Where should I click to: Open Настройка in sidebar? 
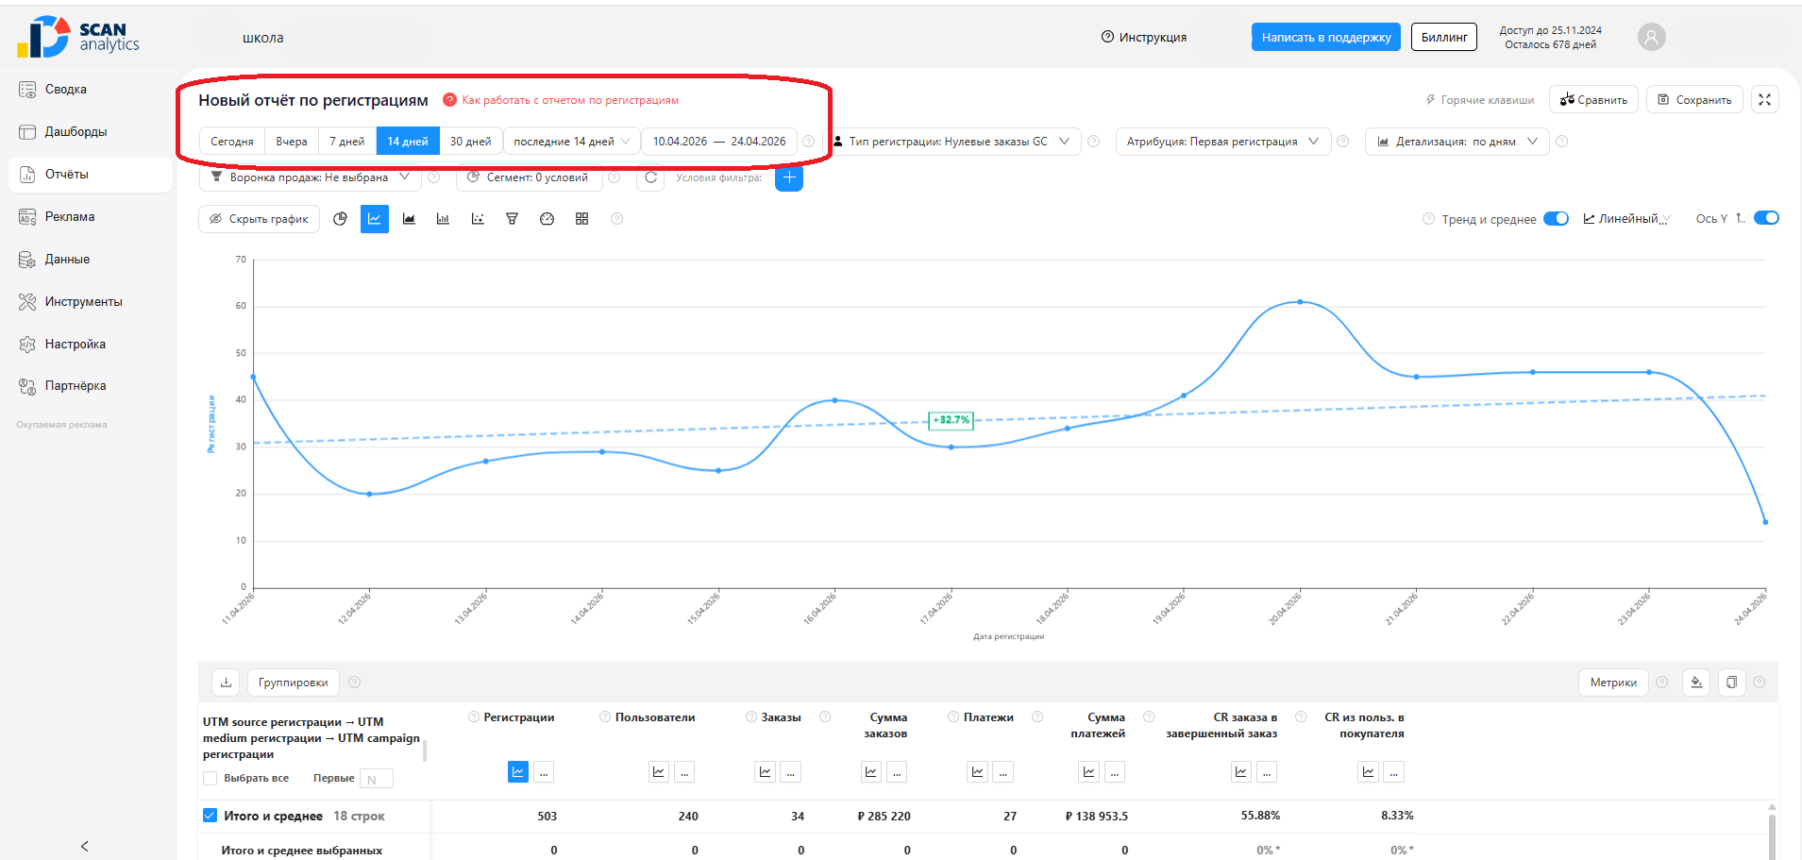pos(90,345)
